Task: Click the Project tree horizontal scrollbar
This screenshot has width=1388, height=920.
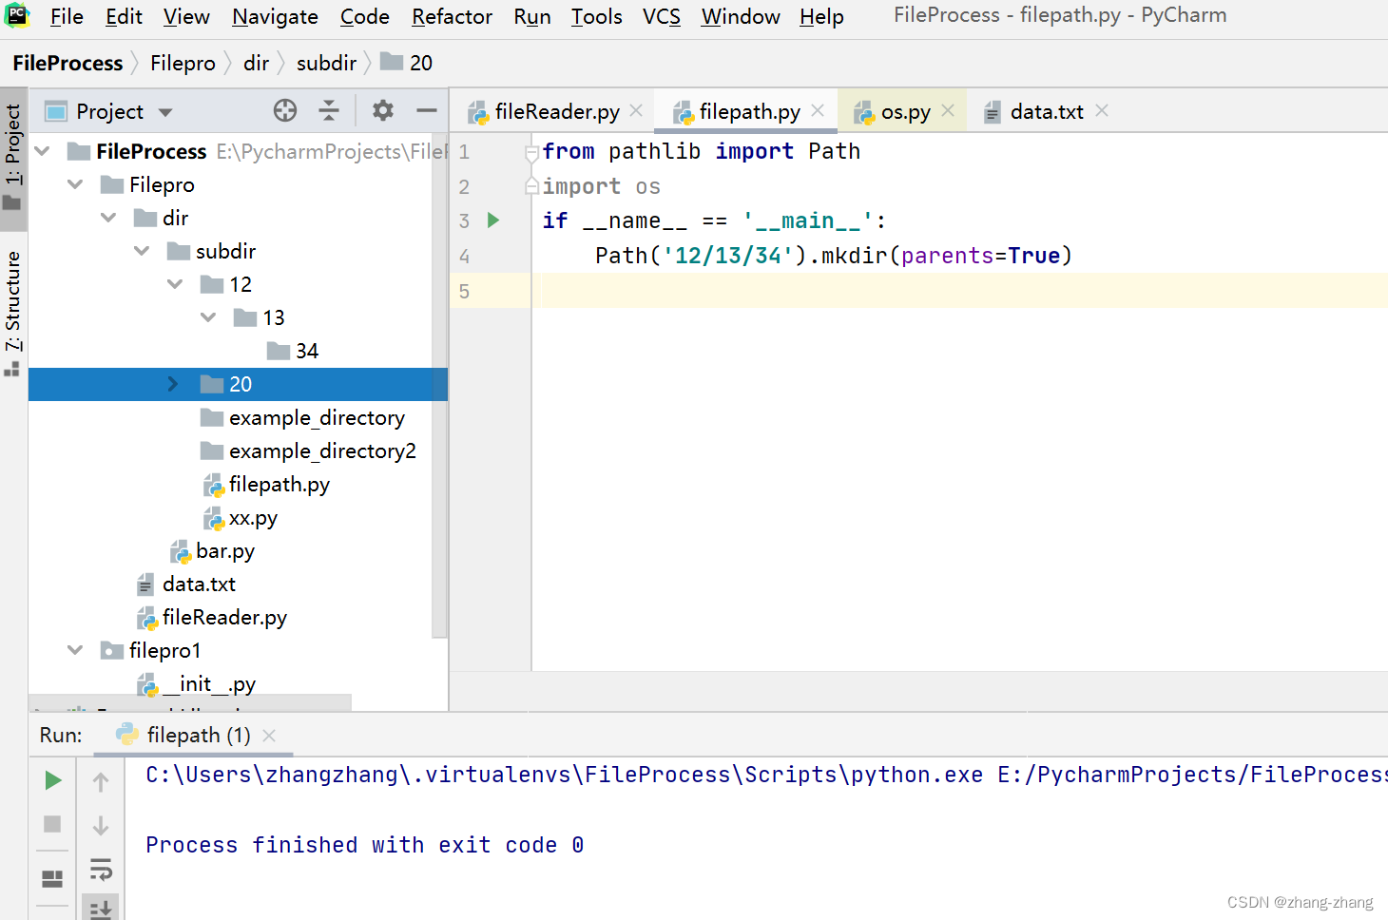Action: 190,702
